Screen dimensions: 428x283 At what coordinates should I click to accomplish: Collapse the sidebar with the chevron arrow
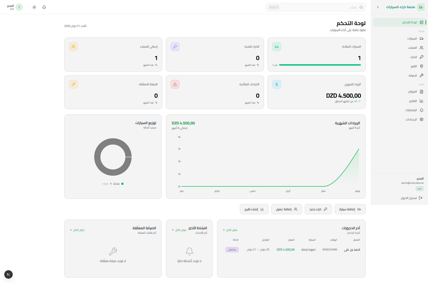click(378, 7)
